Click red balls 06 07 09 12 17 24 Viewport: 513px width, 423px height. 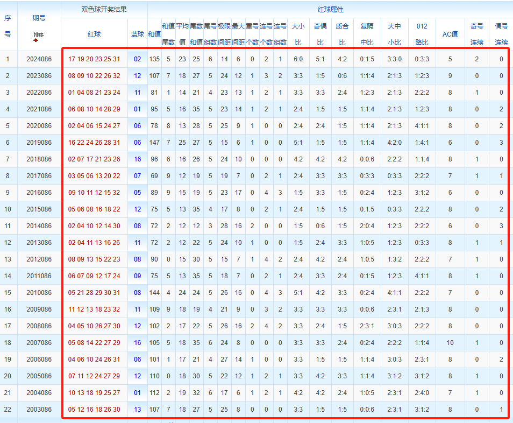point(94,276)
